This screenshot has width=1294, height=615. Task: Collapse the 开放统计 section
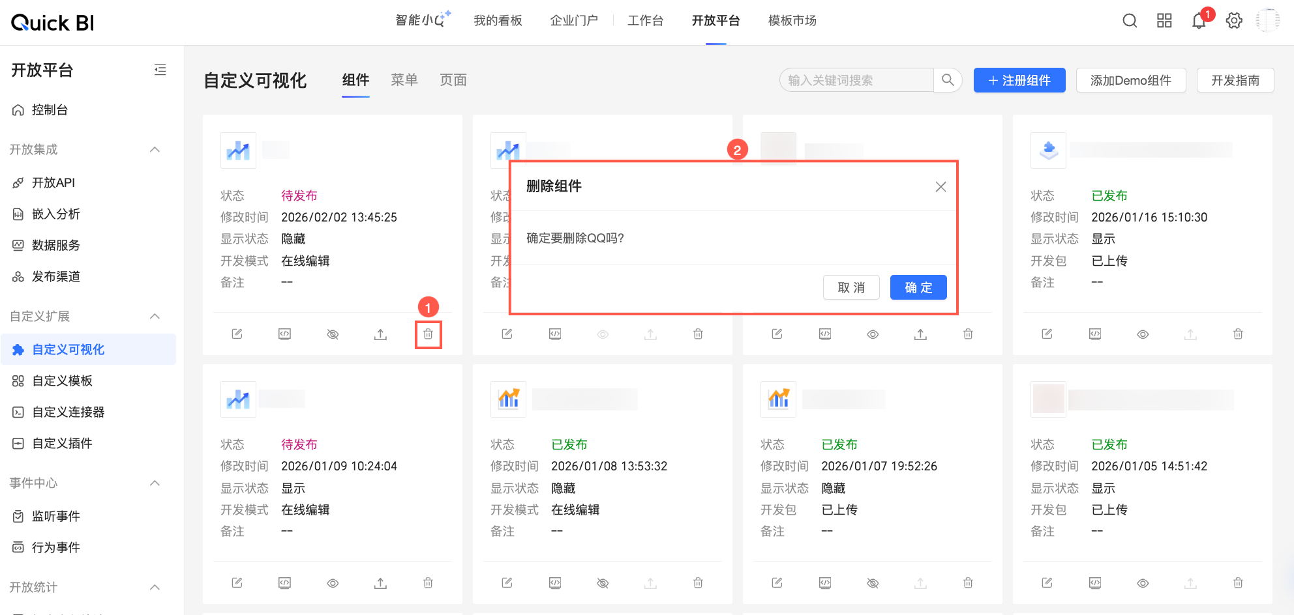pos(155,588)
